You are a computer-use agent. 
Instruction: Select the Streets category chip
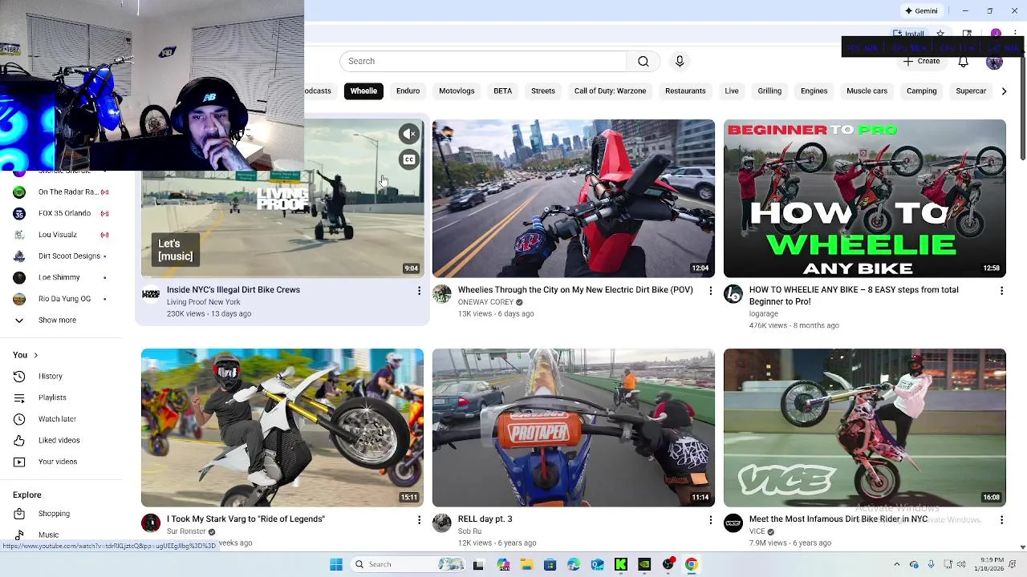coord(543,91)
